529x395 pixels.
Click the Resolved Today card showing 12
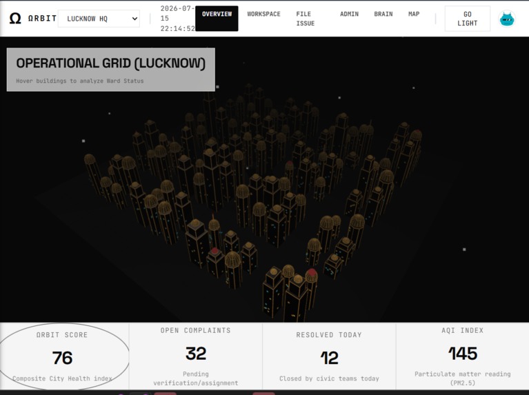[x=329, y=356]
